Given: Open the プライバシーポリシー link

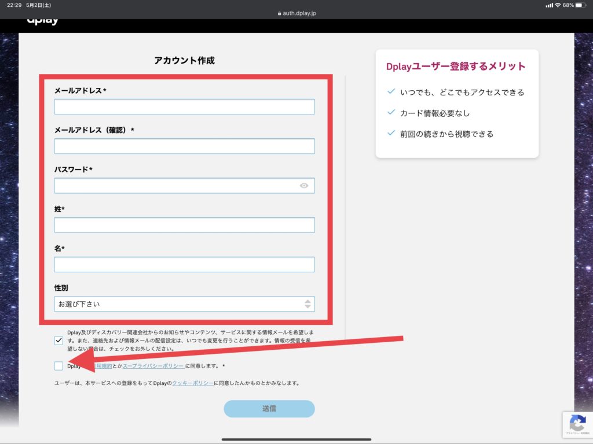Looking at the screenshot, I should 153,366.
